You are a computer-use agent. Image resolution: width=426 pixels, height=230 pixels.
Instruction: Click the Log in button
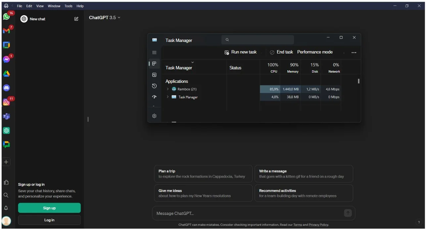point(49,220)
